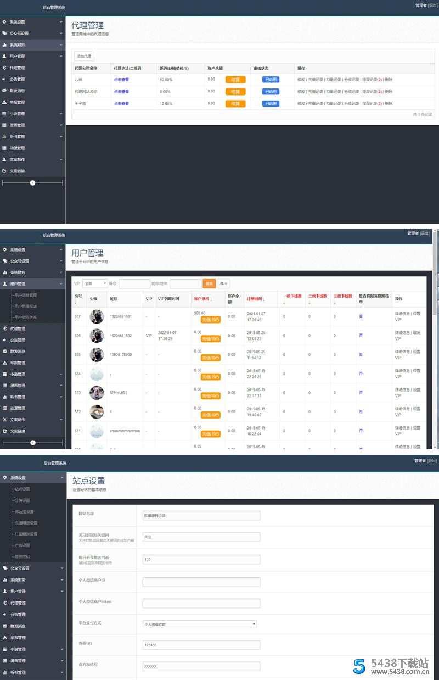Open 充值赠送设置 submenu item
Screen dimensions: 439x680
(x=26, y=523)
